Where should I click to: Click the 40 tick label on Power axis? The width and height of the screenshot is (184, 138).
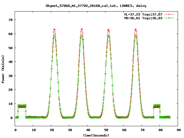pyautogui.click(x=10, y=62)
